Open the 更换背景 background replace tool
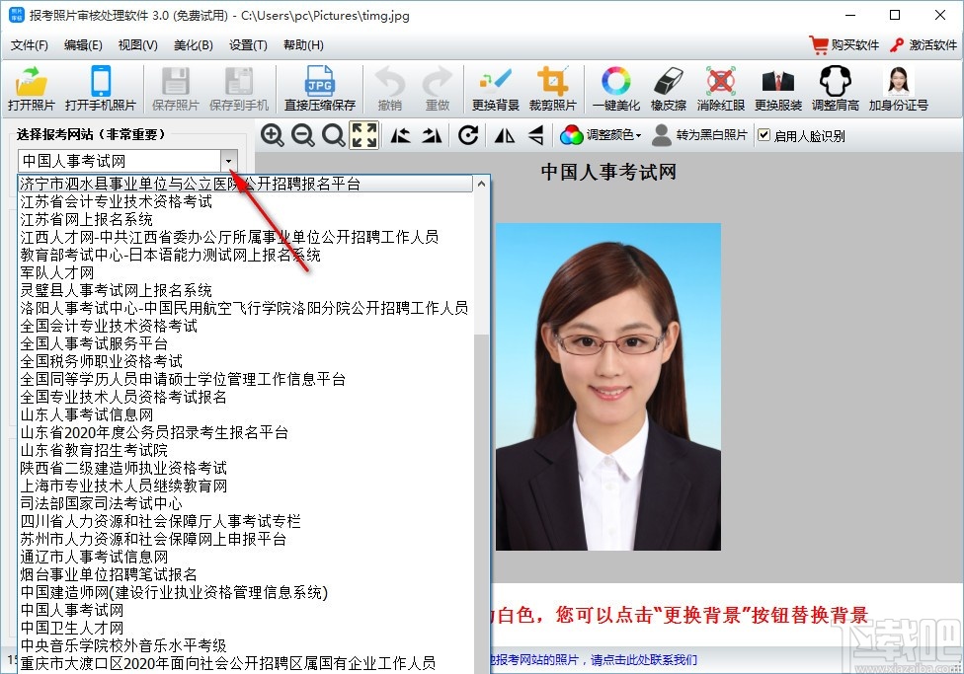This screenshot has width=964, height=674. pos(496,89)
